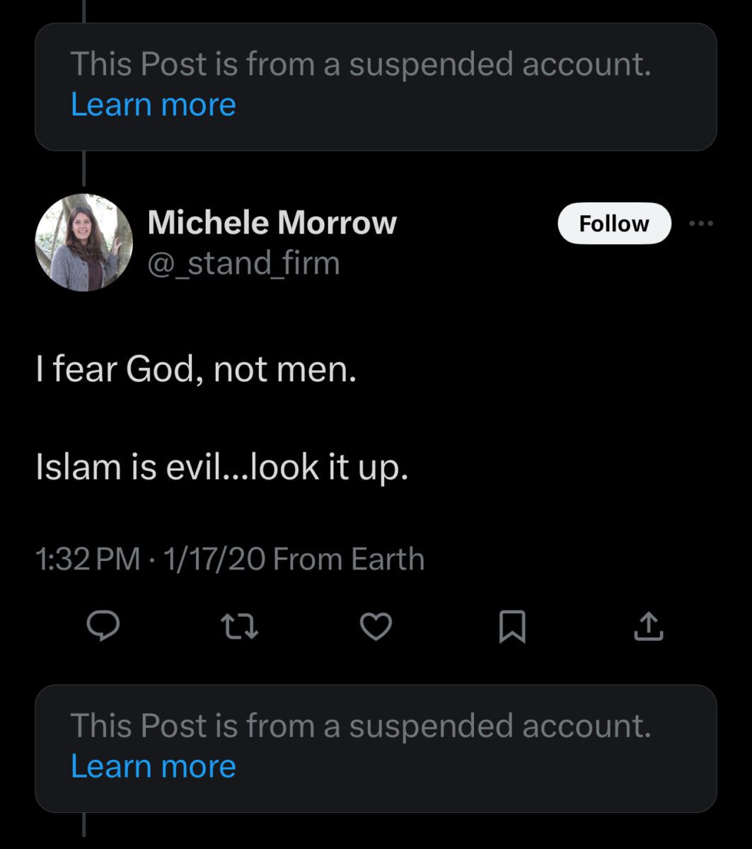Tap the bottom "suspended account" notice text
Image resolution: width=752 pixels, height=849 pixels.
(x=360, y=727)
